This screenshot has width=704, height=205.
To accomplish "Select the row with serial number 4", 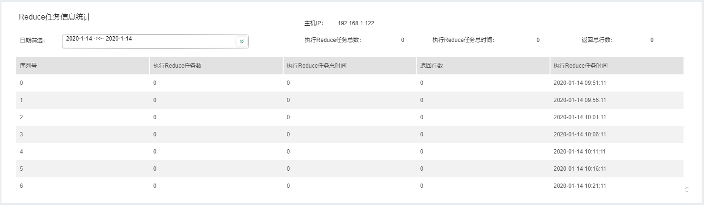I will 21,152.
